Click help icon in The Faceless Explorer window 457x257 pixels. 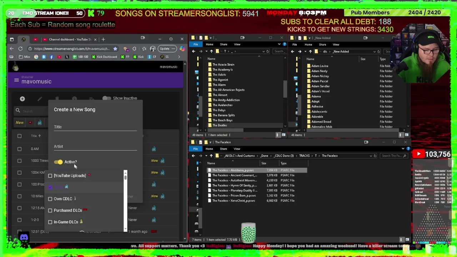408,148
